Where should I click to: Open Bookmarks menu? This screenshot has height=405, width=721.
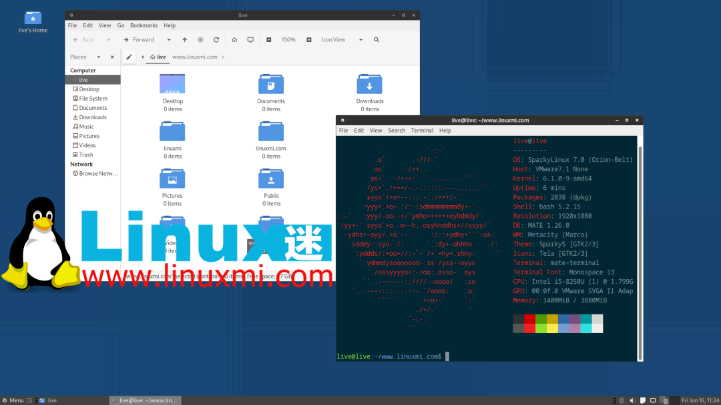144,25
